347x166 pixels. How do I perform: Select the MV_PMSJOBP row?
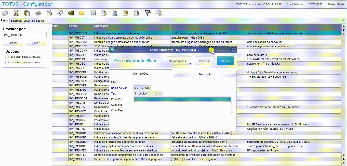(x=196, y=146)
